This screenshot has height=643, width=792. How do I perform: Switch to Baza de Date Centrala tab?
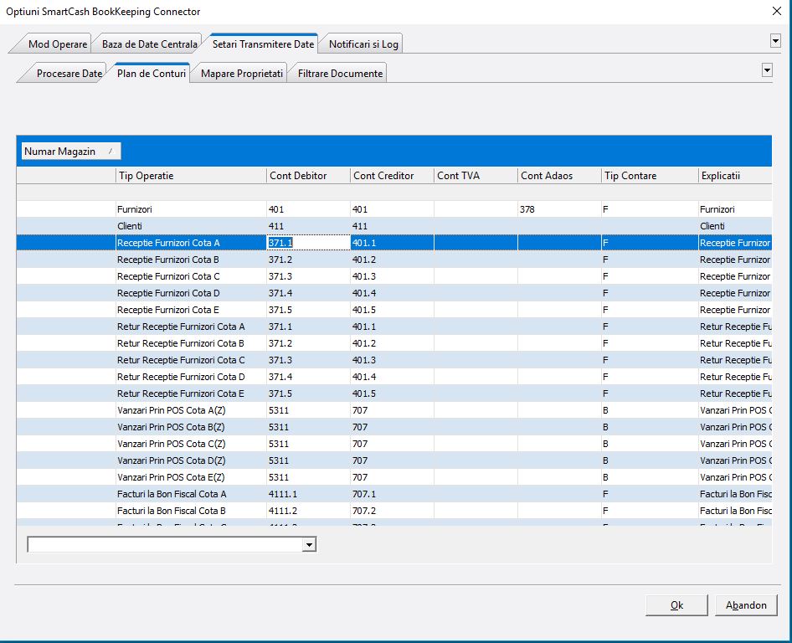149,44
